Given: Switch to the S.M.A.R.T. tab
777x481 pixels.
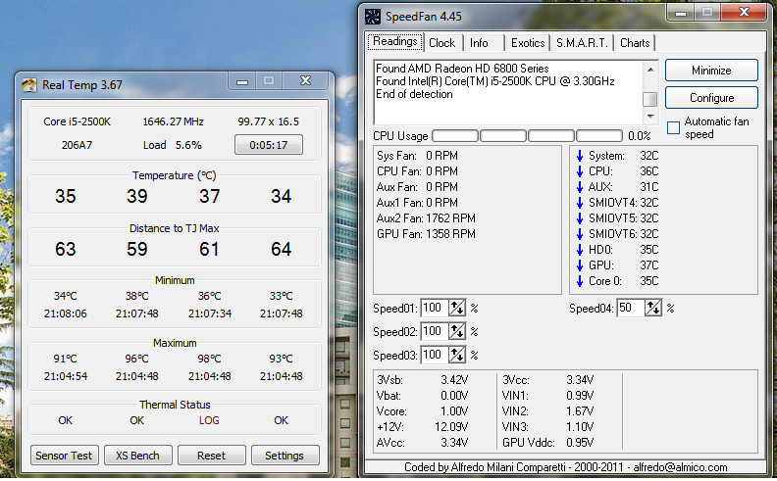Looking at the screenshot, I should click(x=582, y=43).
